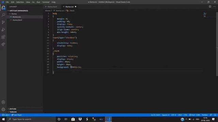Change encoding via UTF-8 status item
This screenshot has height=122, width=218.
click(x=173, y=115)
